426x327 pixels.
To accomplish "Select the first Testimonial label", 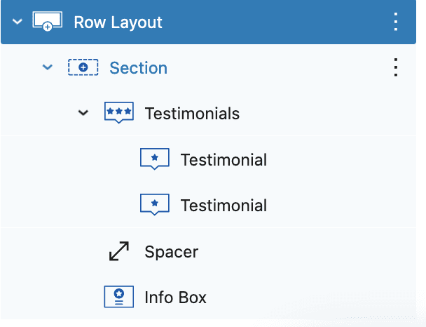I will [224, 160].
